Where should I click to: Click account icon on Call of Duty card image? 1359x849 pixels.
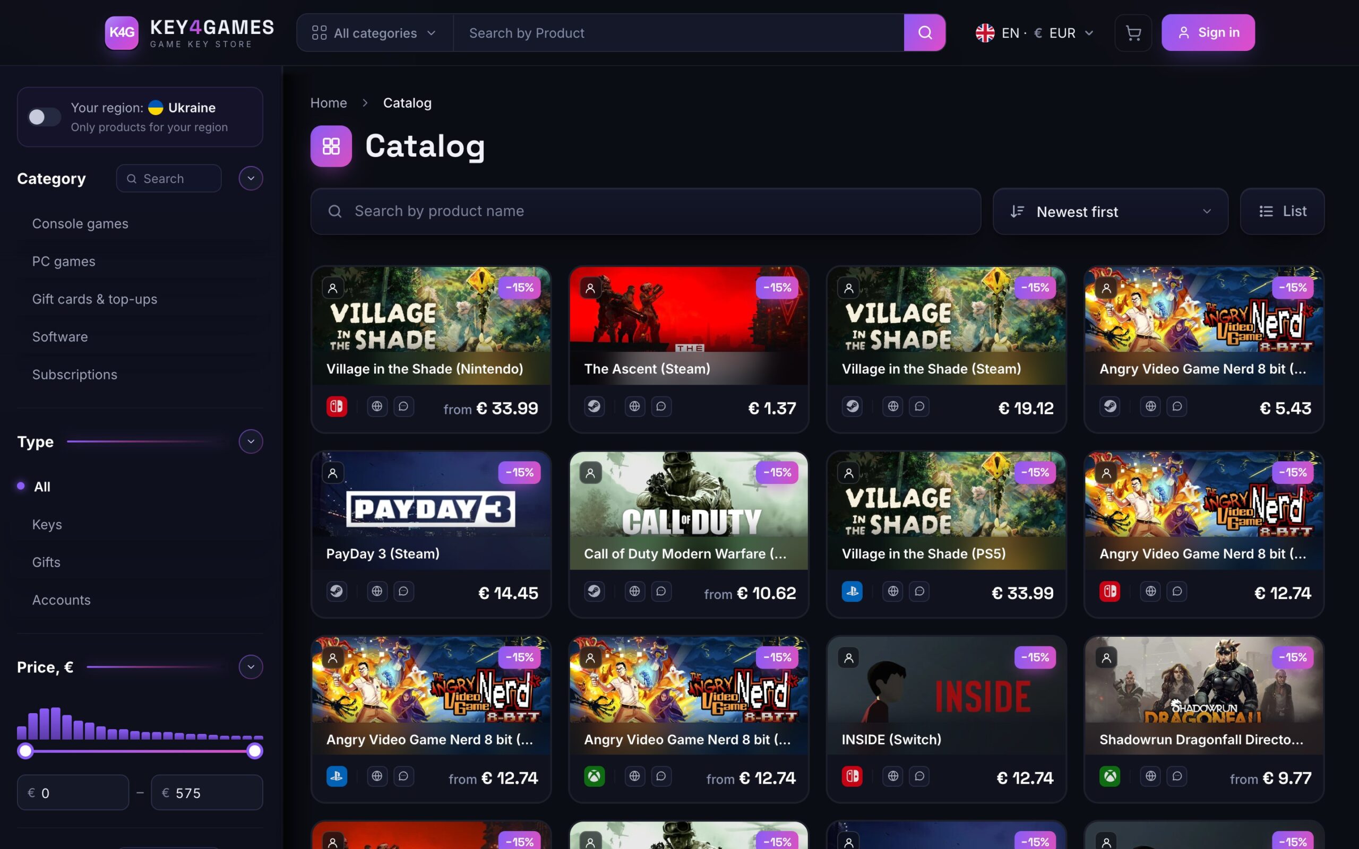590,473
